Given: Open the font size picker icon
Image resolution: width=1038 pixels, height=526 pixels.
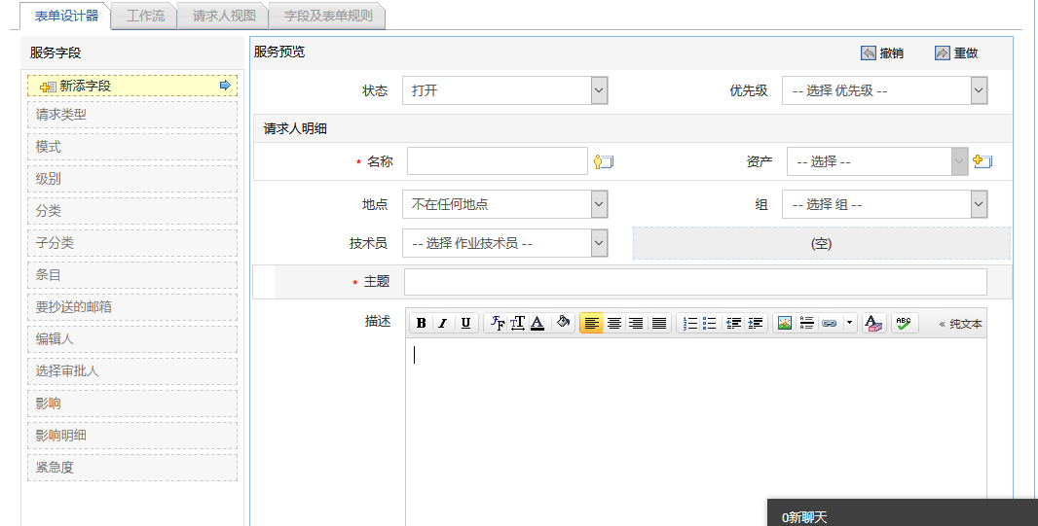Looking at the screenshot, I should tap(518, 323).
